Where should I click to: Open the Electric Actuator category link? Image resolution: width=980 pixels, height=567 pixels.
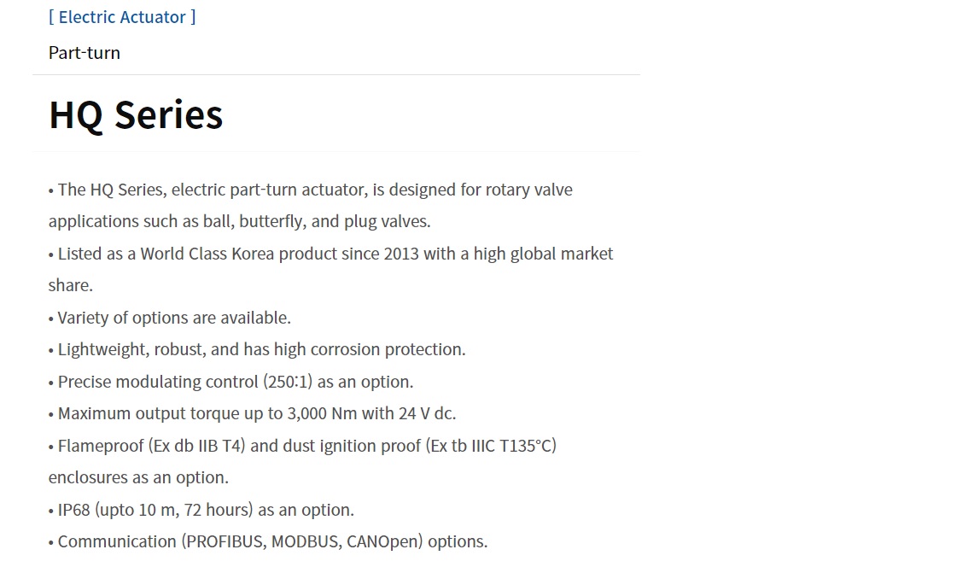pyautogui.click(x=122, y=17)
